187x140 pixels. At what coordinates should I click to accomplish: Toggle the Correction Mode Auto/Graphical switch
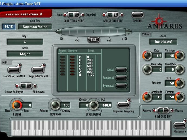[x=74, y=15]
